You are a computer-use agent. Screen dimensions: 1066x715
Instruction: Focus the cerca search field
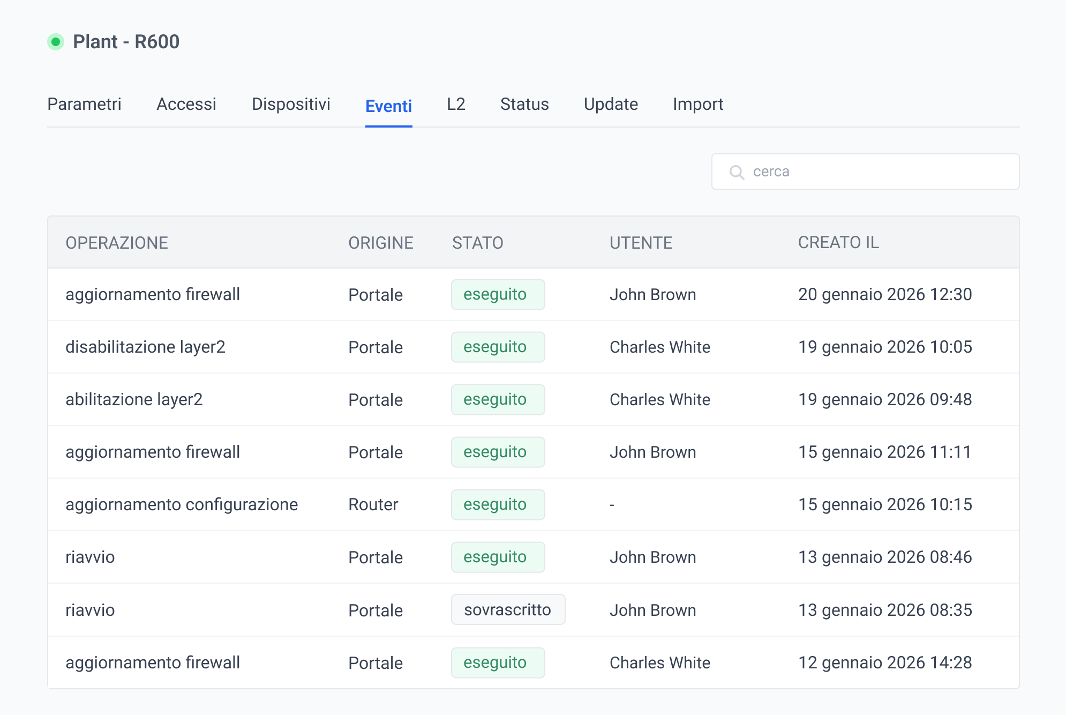click(x=879, y=172)
